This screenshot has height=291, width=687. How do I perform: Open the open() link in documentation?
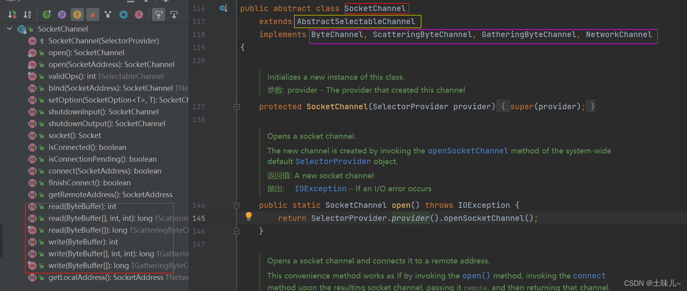476,276
